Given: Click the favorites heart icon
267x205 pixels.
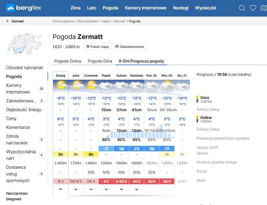Looking at the screenshot, I should 253,8.
